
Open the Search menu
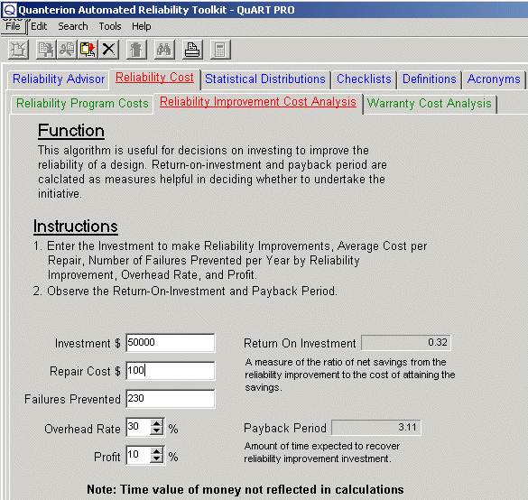click(73, 26)
